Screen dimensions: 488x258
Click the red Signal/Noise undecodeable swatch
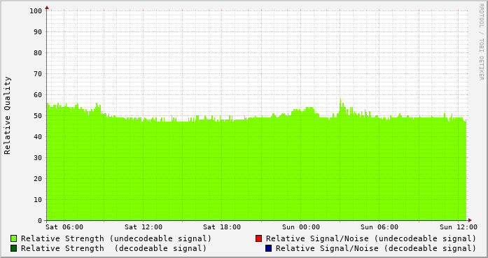(x=258, y=238)
